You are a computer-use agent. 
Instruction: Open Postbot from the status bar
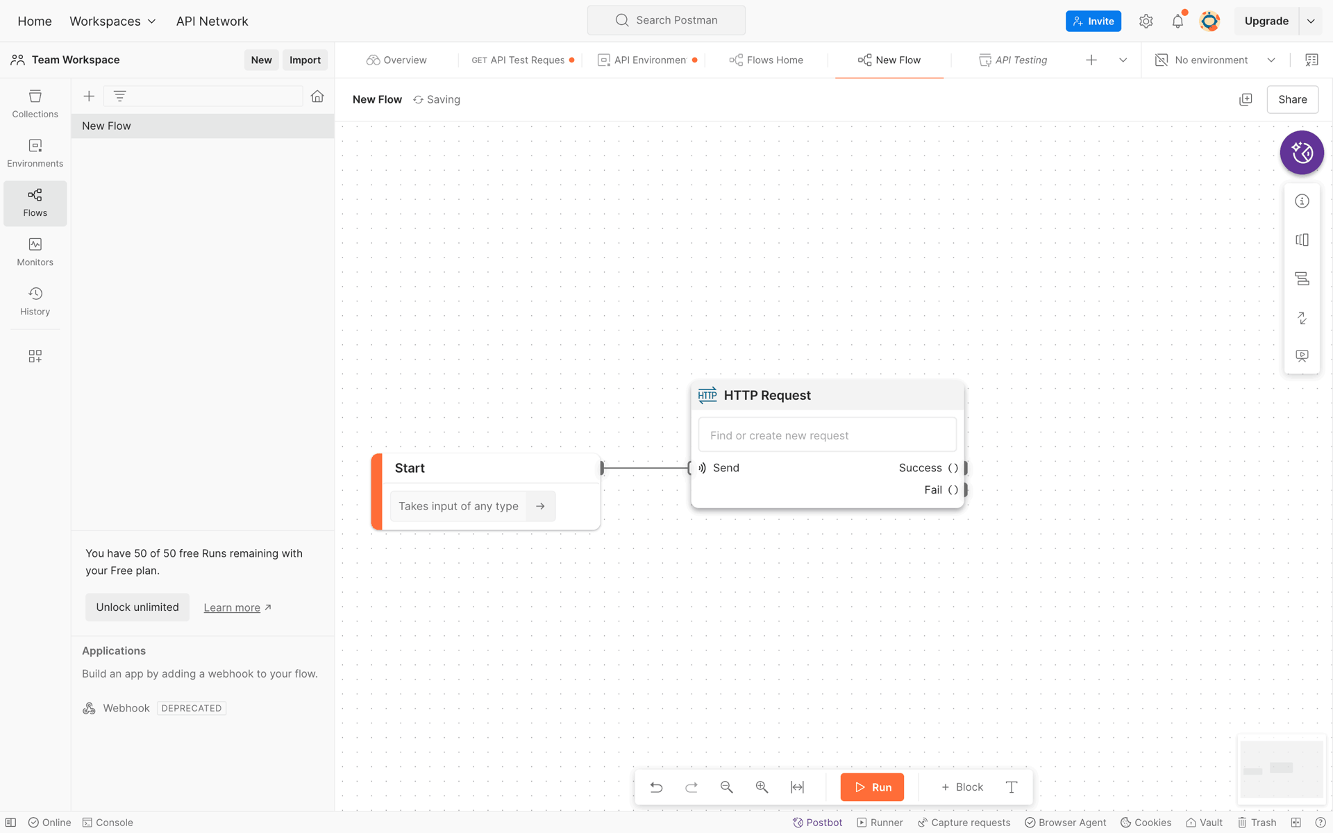tap(818, 823)
